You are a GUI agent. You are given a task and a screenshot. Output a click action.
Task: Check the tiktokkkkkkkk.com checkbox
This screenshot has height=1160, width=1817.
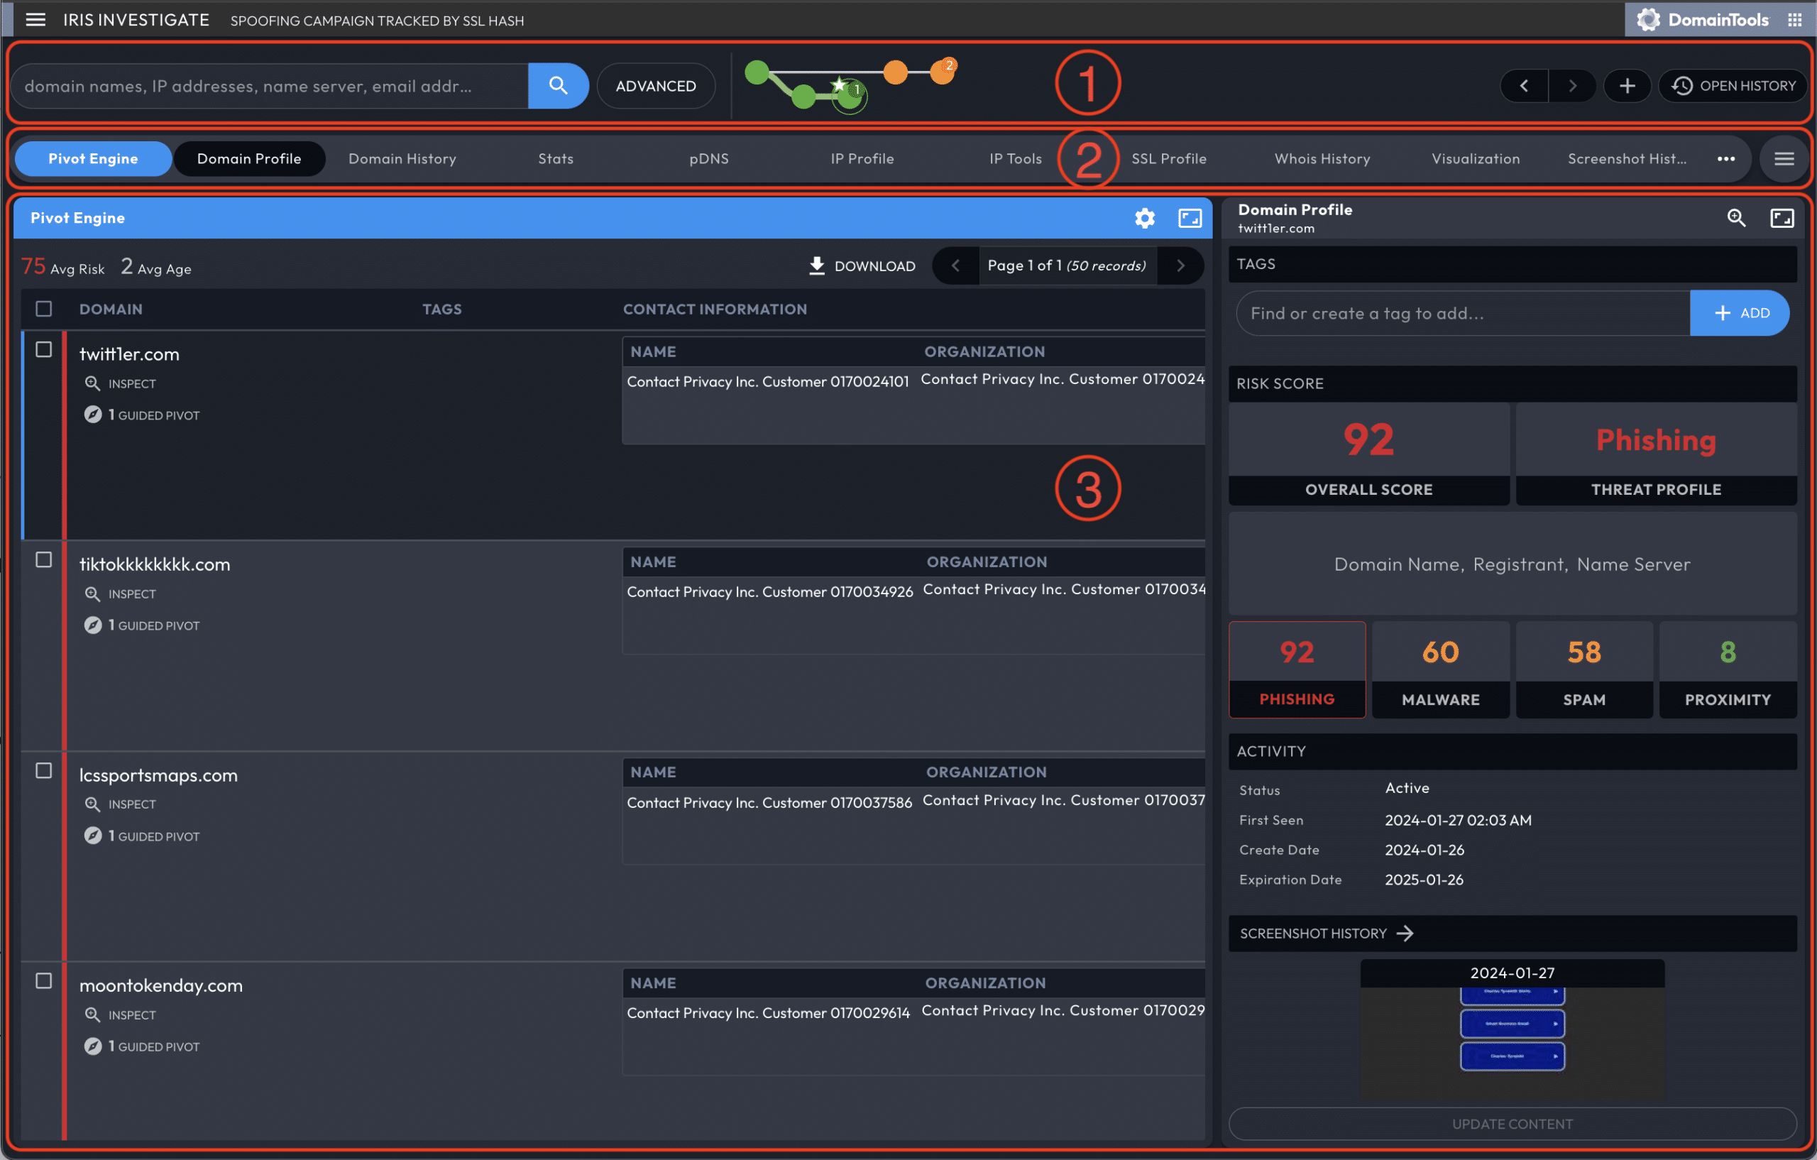coord(44,560)
